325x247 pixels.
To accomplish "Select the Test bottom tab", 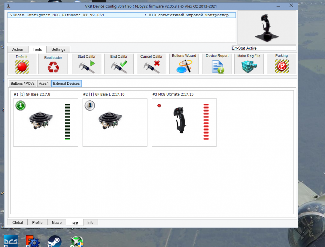I will [75, 223].
